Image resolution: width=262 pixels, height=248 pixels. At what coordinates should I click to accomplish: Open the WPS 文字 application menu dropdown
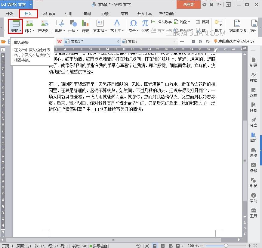(x=31, y=5)
